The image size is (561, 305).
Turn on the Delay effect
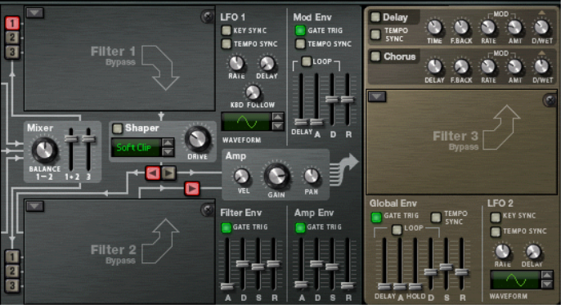click(375, 17)
